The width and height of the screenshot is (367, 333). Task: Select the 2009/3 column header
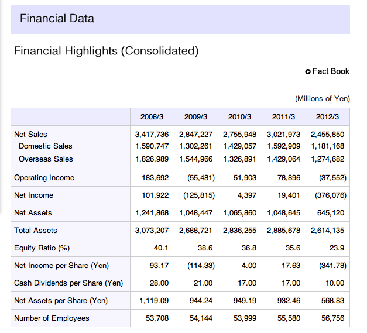196,117
